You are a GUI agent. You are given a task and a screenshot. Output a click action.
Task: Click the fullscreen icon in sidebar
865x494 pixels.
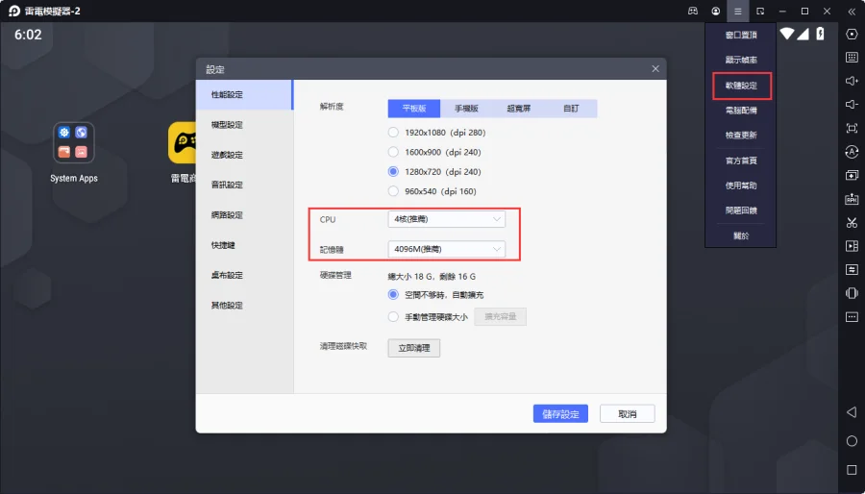coord(852,128)
